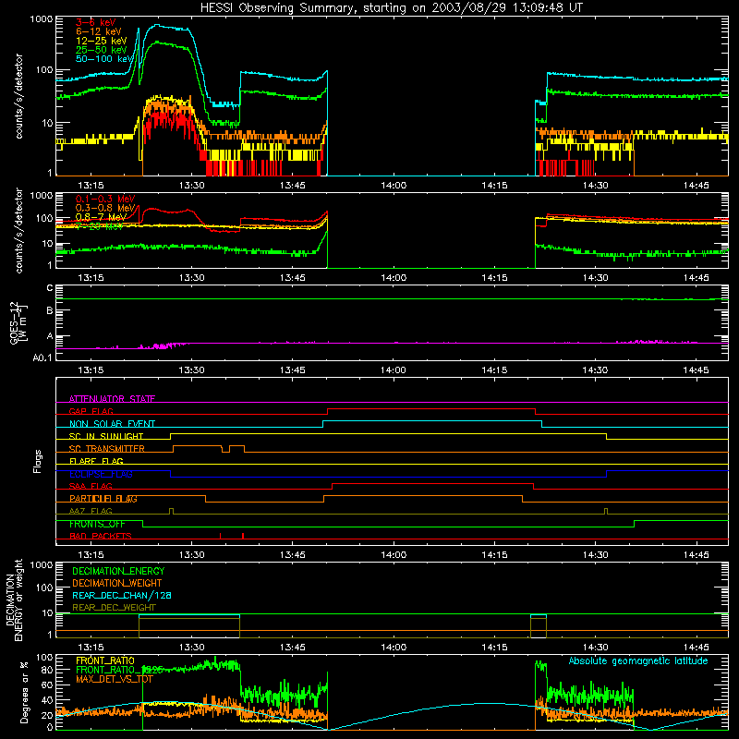This screenshot has width=739, height=739.
Task: Click the C class tick label
Action: pyautogui.click(x=50, y=288)
